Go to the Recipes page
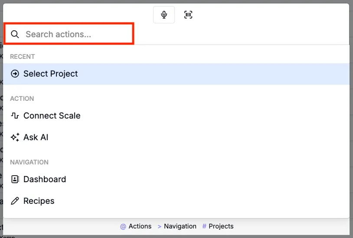 pyautogui.click(x=39, y=201)
